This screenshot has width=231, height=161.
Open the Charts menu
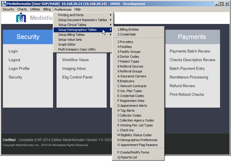pos(22,9)
